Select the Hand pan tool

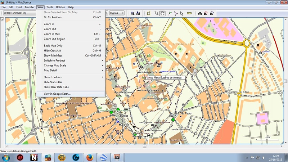(162, 13)
